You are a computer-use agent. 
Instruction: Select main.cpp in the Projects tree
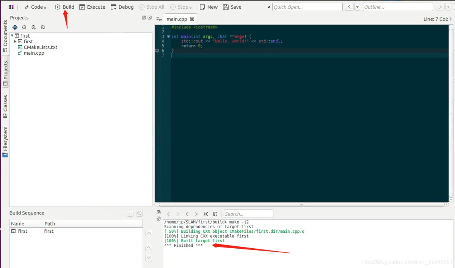pyautogui.click(x=34, y=53)
